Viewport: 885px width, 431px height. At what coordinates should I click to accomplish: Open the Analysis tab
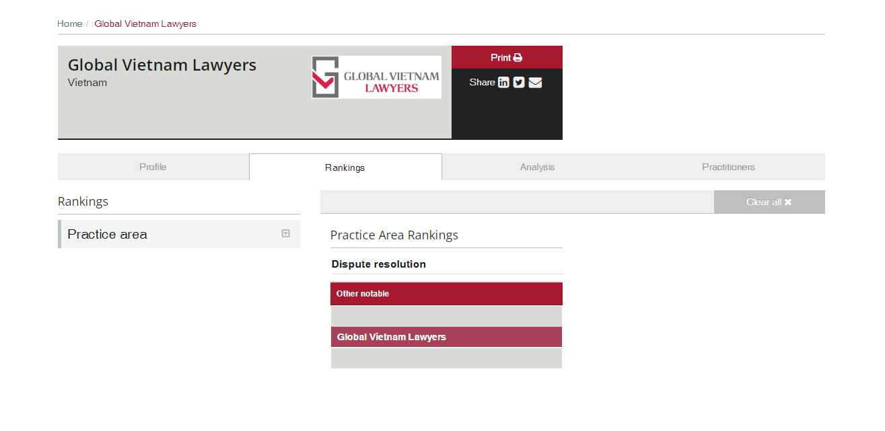point(537,167)
